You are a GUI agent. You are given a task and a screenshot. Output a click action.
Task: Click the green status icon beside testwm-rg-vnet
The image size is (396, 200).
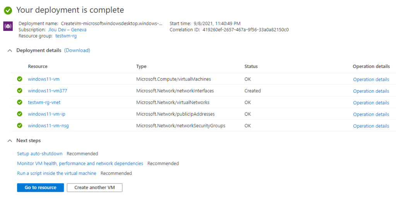(x=20, y=102)
